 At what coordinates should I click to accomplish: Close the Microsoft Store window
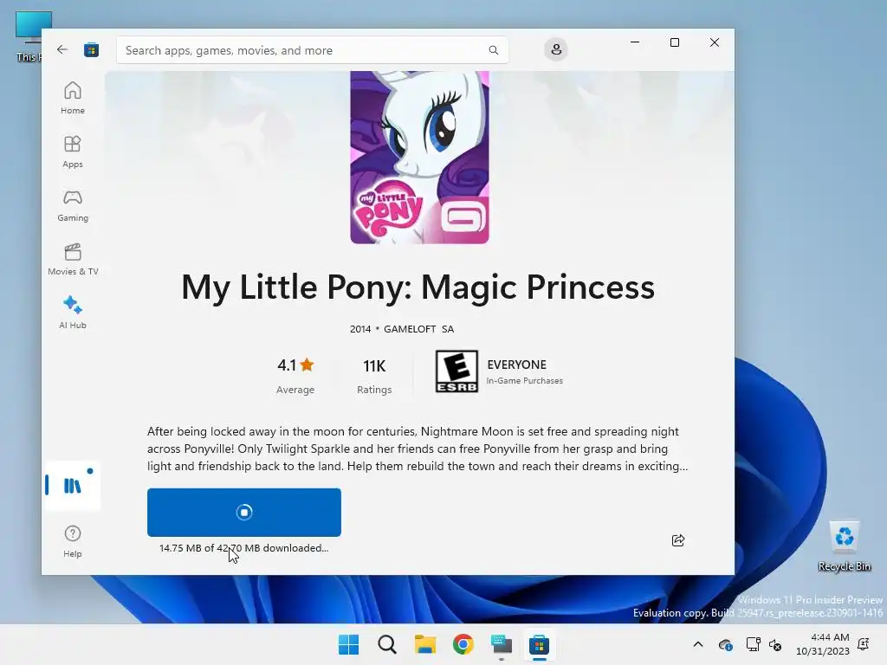(715, 42)
